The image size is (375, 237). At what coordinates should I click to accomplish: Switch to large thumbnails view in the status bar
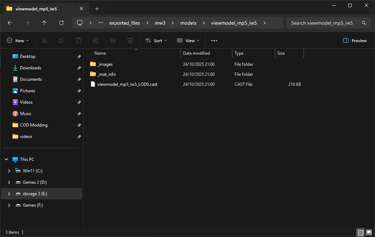369,232
